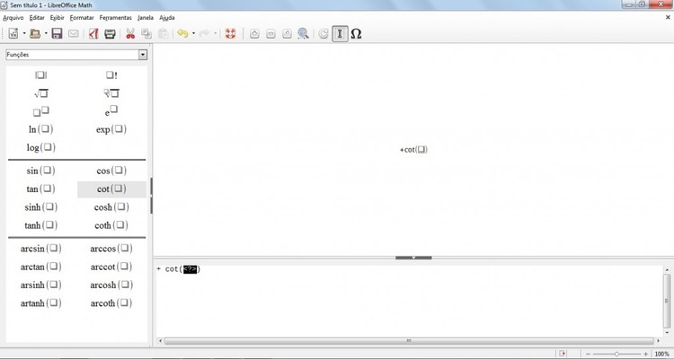Image resolution: width=674 pixels, height=359 pixels.
Task: Click the Zoom Out toolbar icon
Action: 270,33
